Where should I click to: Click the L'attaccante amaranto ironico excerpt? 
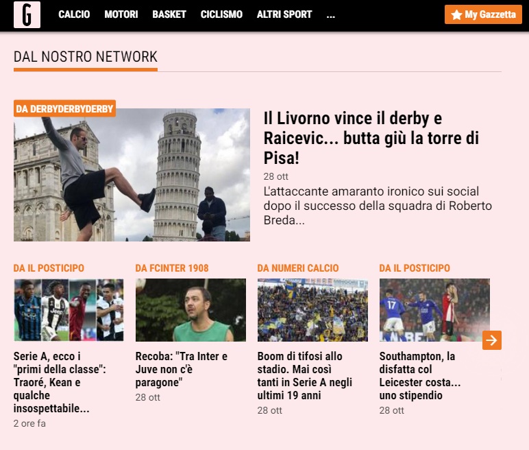tap(378, 205)
